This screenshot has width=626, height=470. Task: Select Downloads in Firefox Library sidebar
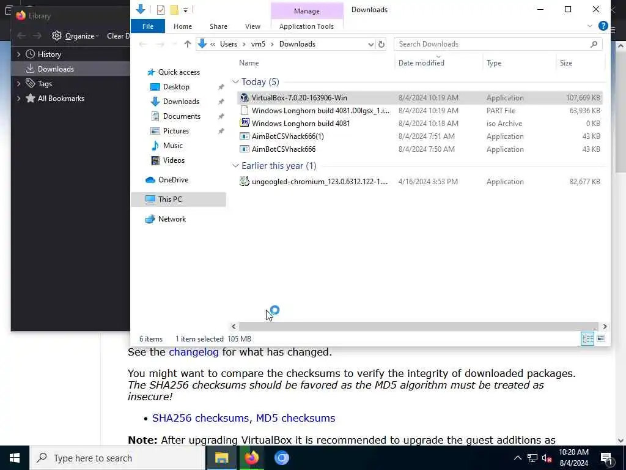[56, 69]
